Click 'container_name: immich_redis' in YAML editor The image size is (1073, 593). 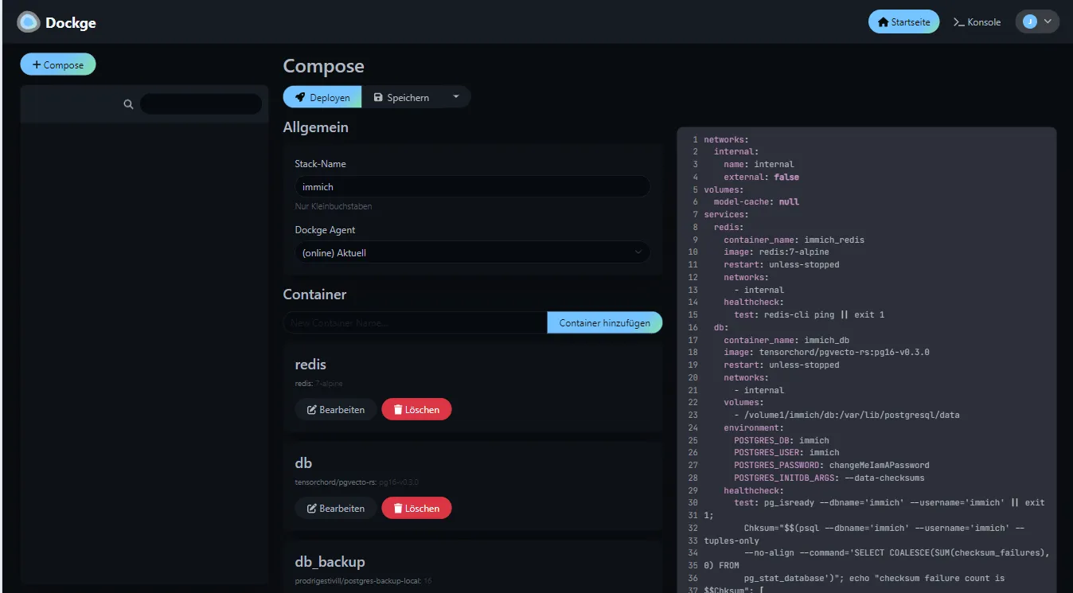794,240
